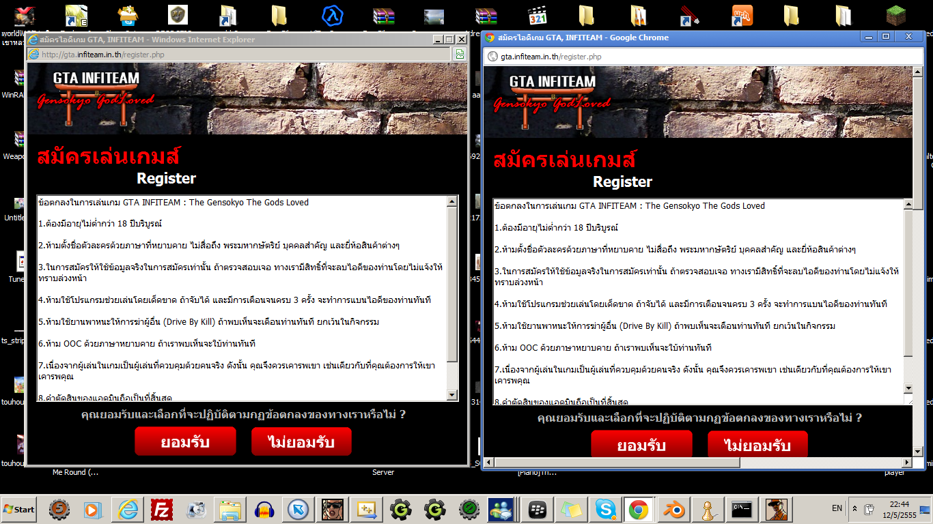Click the page icon right of IE address bar
Screen dimensions: 933x524
[x=460, y=55]
